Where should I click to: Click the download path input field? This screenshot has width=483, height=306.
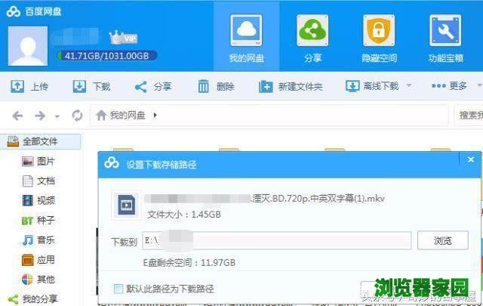pyautogui.click(x=275, y=240)
